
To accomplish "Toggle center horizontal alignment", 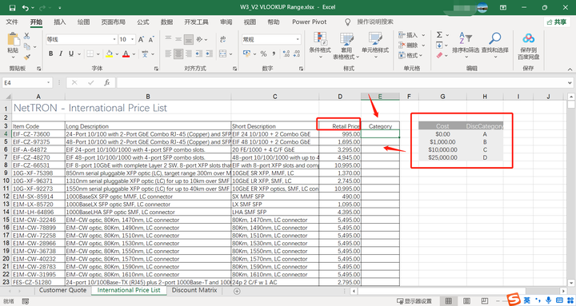I will 178,54.
